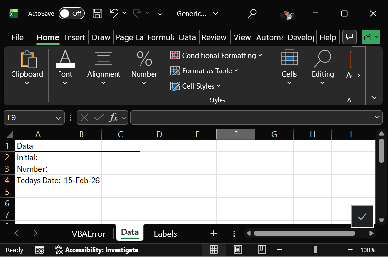Screen dimensions: 388x257
Task: Open the Insert ribbon tab
Action: click(75, 37)
